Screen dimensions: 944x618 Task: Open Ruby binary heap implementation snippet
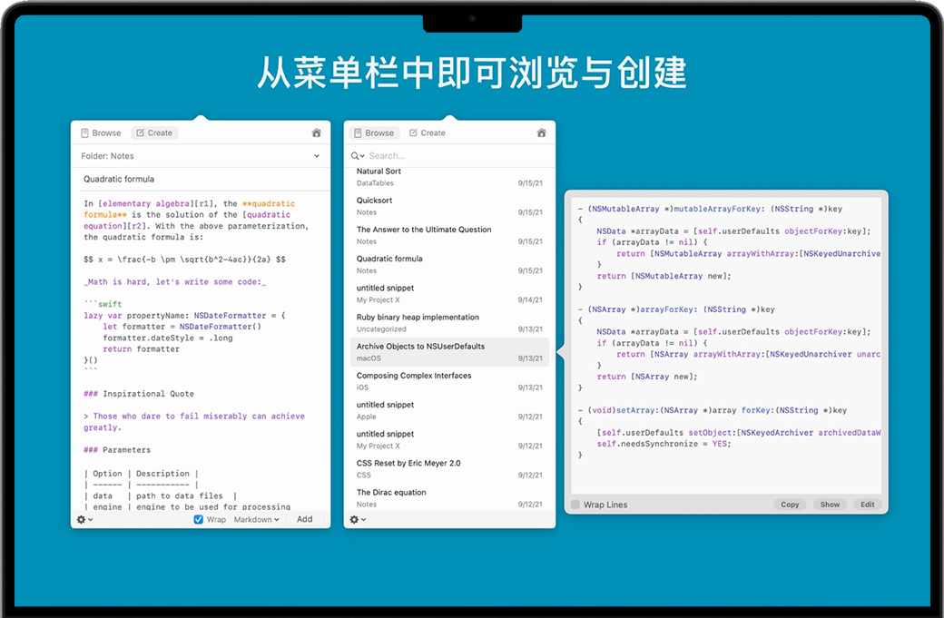449,323
